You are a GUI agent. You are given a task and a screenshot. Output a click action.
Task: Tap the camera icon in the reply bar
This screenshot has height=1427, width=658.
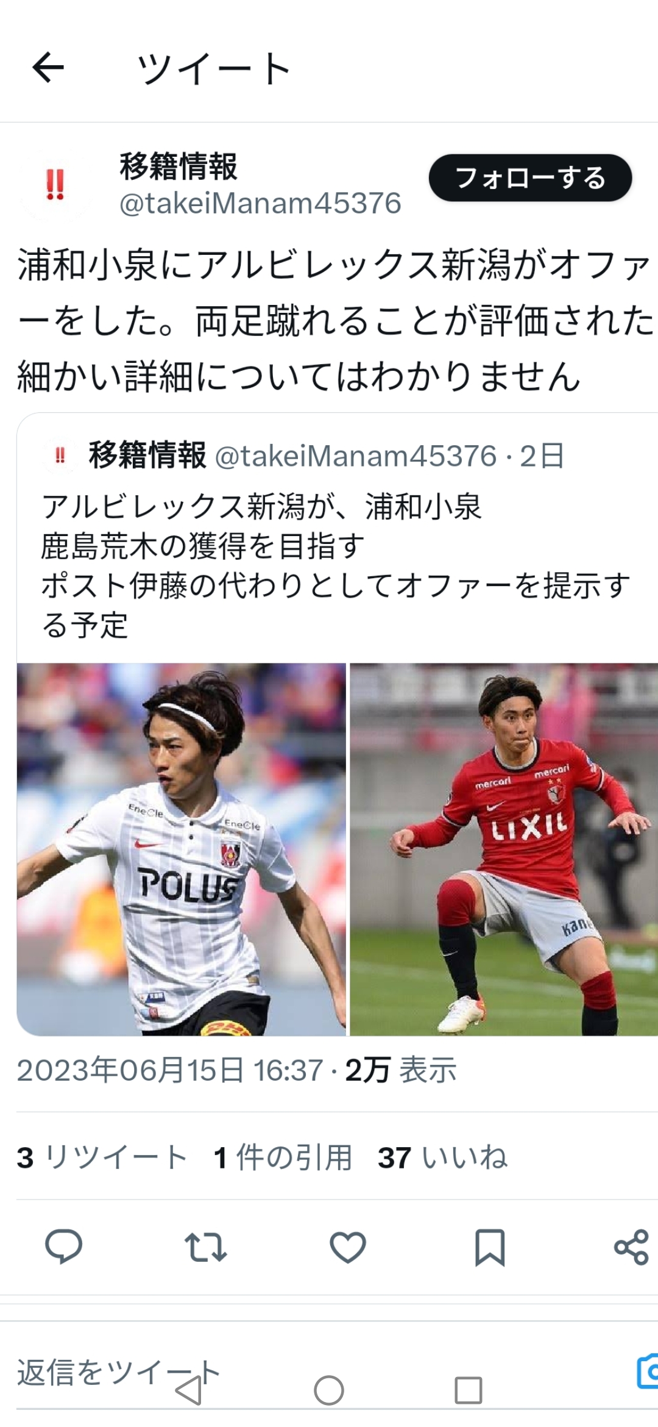pos(647,1372)
